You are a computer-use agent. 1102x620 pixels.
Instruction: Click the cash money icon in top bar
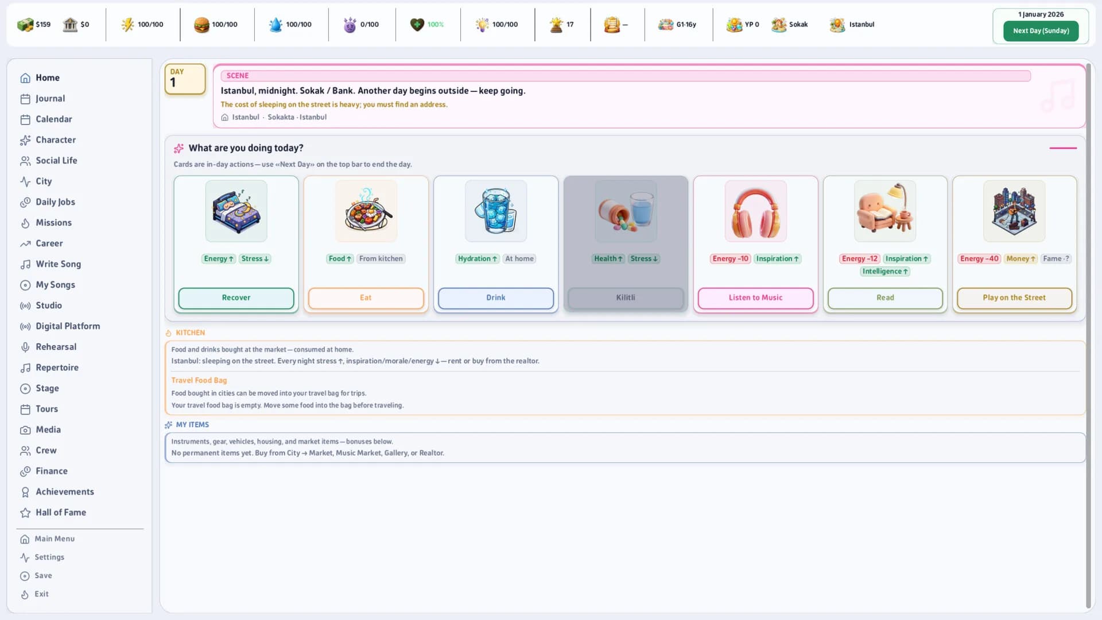25,24
